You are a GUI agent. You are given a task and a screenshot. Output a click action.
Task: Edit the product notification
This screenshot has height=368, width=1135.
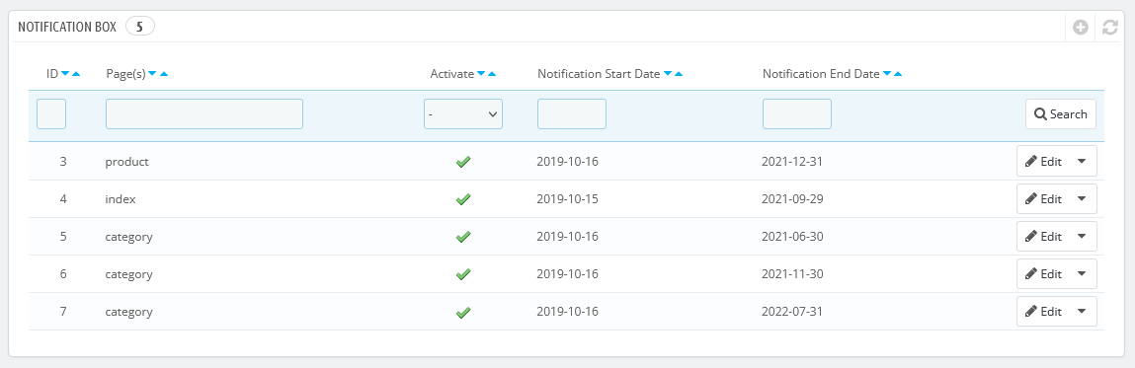coord(1044,161)
